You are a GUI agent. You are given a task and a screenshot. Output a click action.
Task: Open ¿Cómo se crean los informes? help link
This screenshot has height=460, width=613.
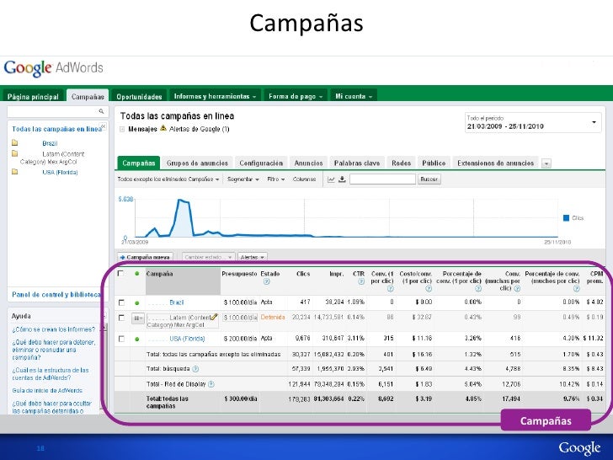tap(54, 329)
